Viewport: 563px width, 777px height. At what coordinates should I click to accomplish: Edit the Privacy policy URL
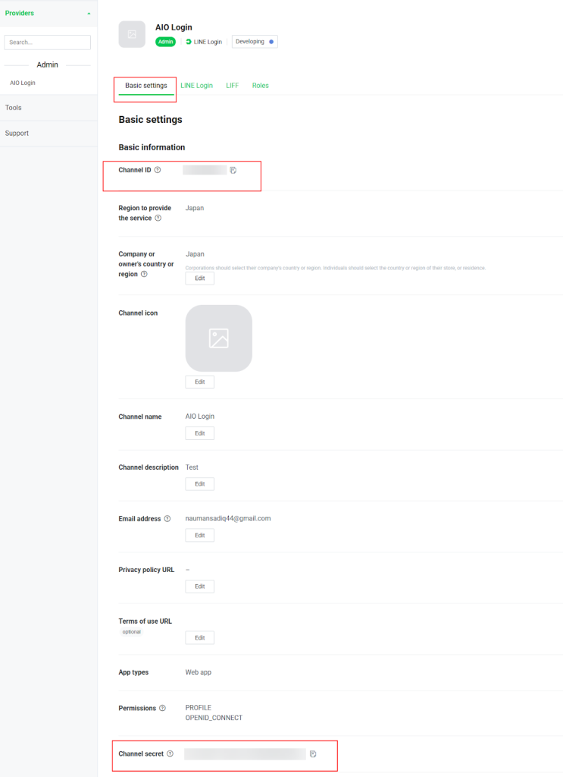tap(199, 587)
